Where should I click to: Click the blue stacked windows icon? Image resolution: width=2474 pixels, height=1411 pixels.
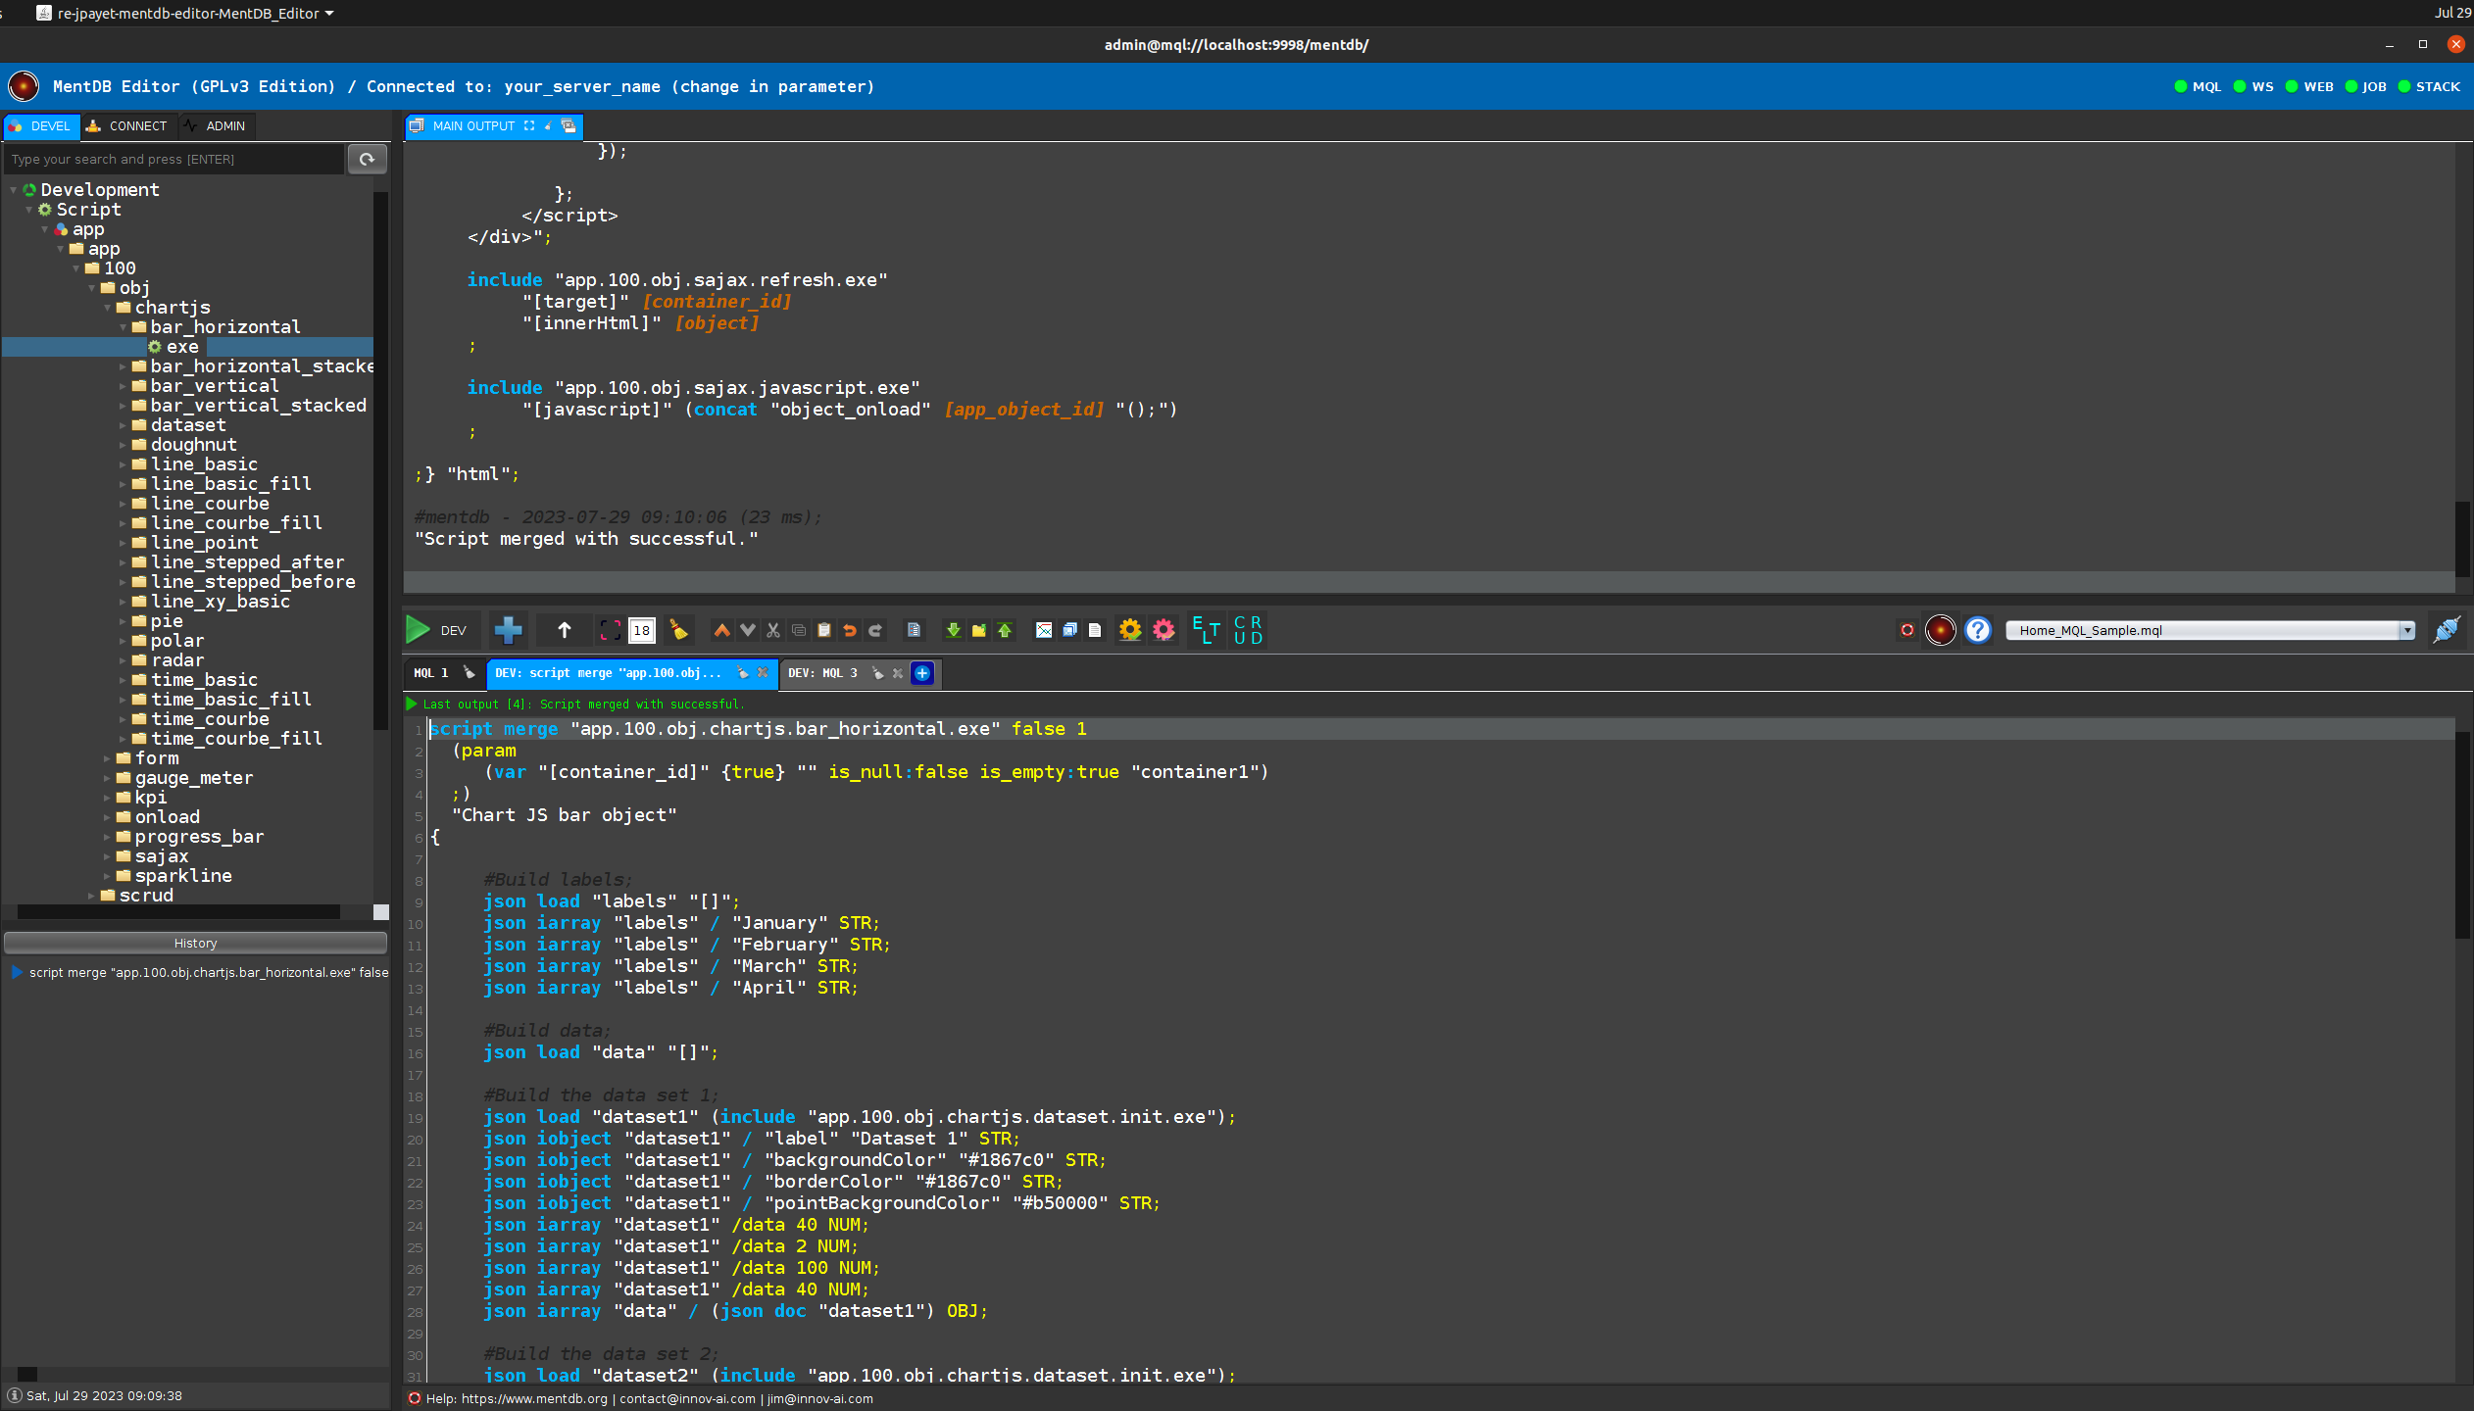click(x=1069, y=630)
